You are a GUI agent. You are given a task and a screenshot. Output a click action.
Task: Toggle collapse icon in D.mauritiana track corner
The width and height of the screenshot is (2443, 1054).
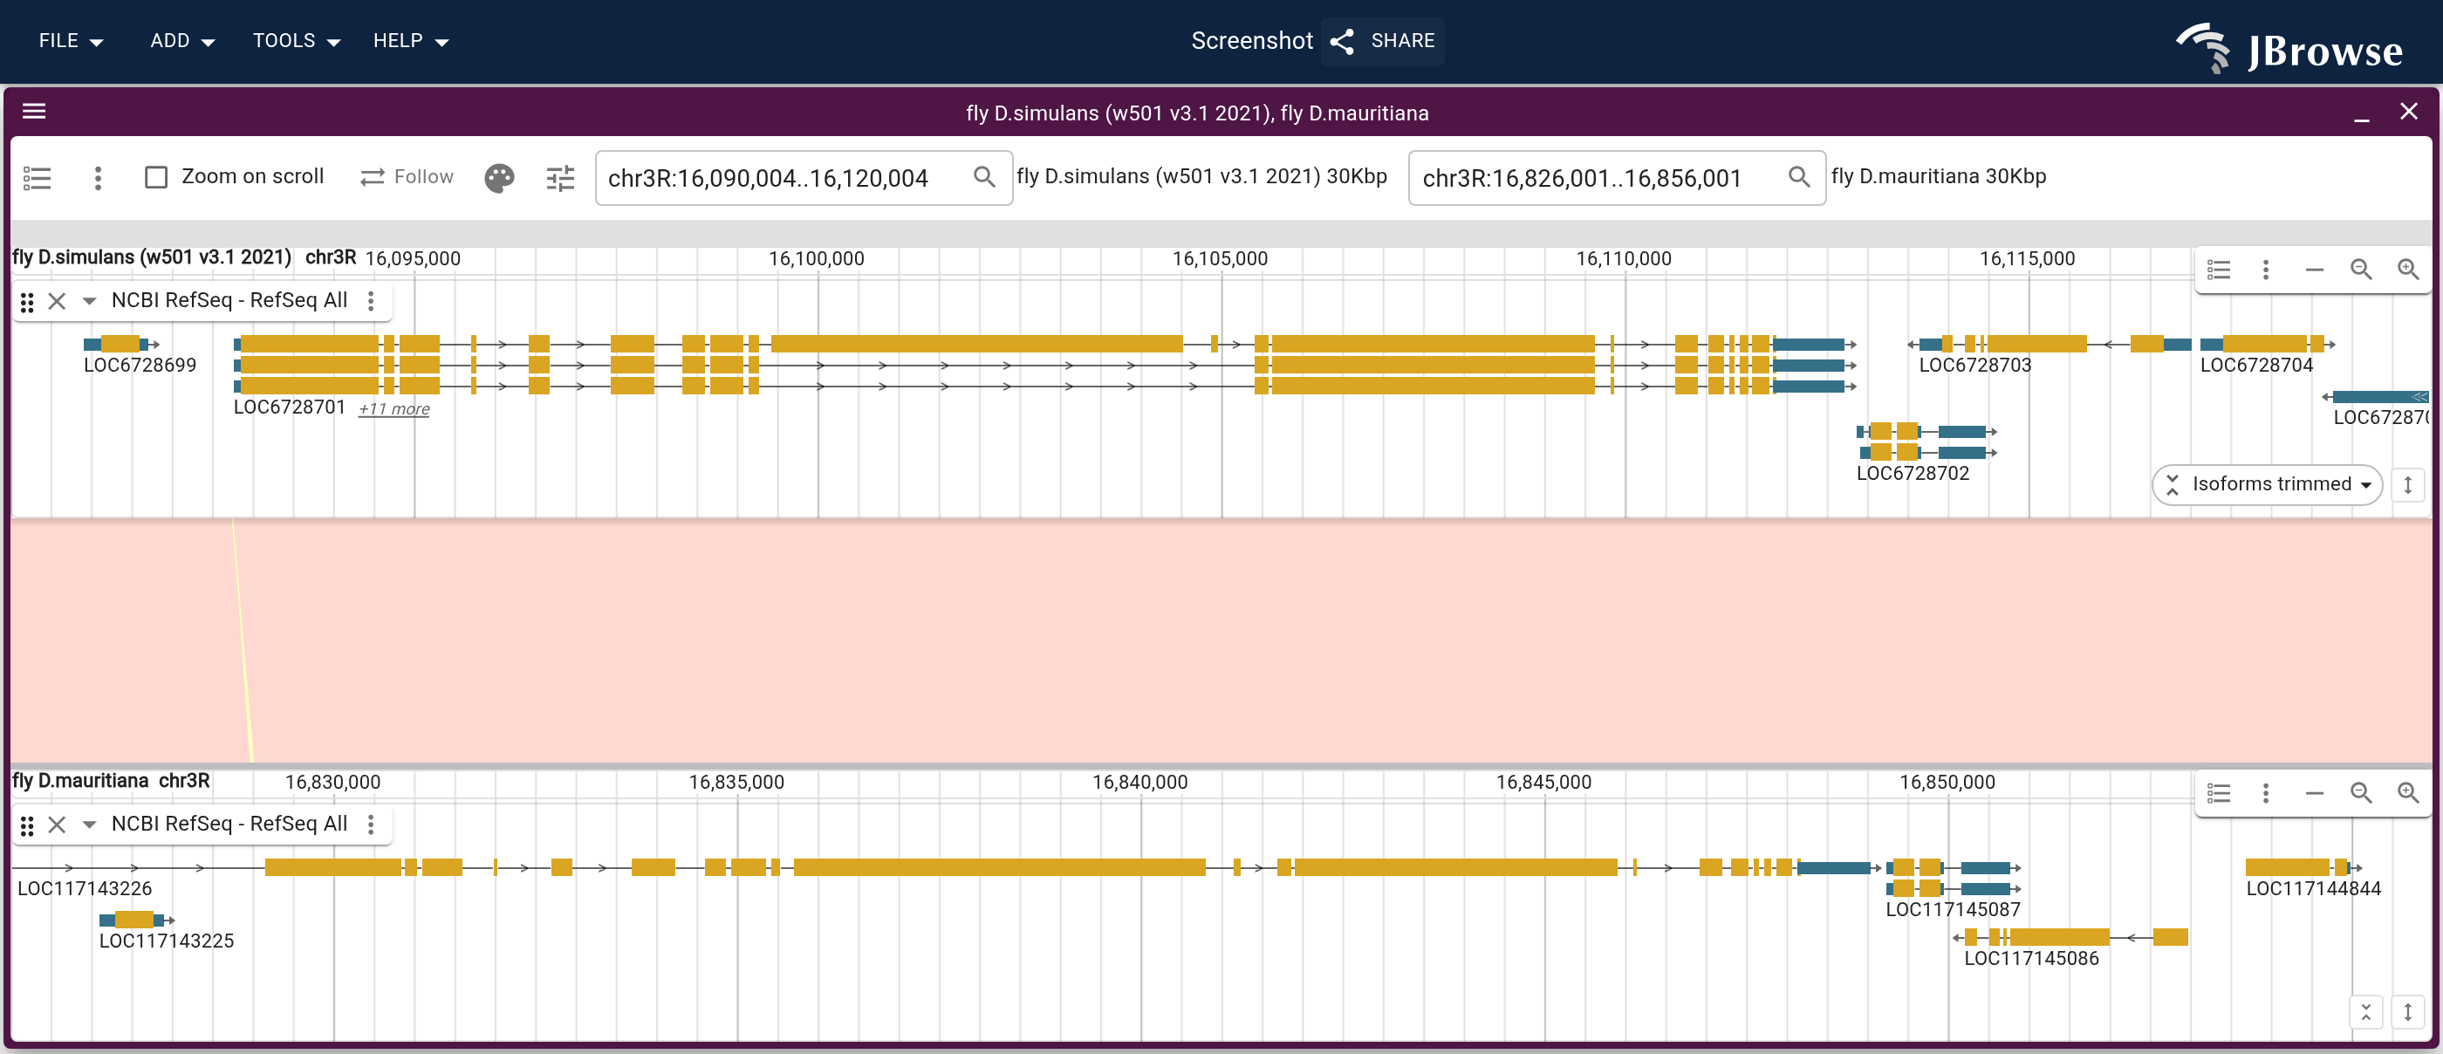pyautogui.click(x=2365, y=1011)
